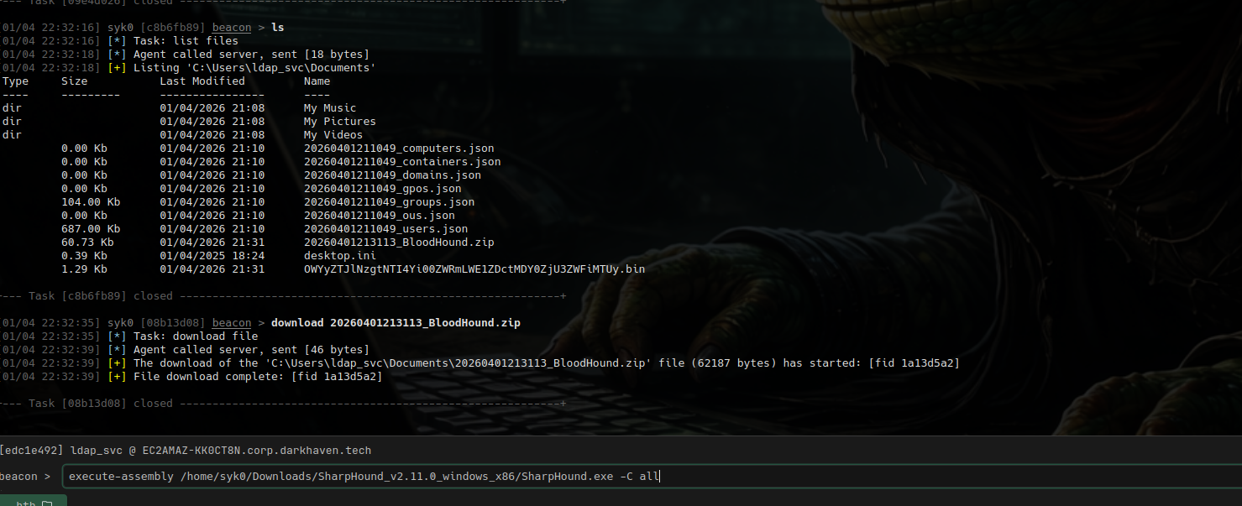Click the 'Name' column header text
1242x506 pixels.
(x=317, y=81)
